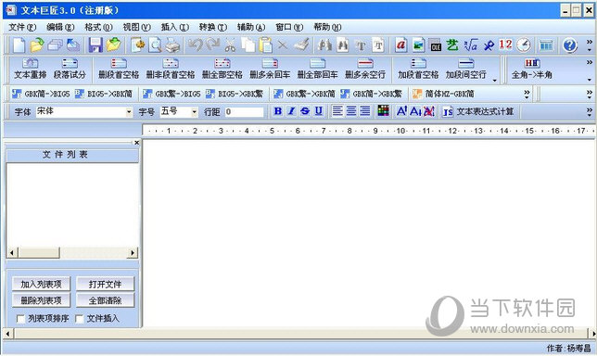This screenshot has height=356, width=597.
Task: Toggle bold formatting B
Action: pyautogui.click(x=278, y=111)
